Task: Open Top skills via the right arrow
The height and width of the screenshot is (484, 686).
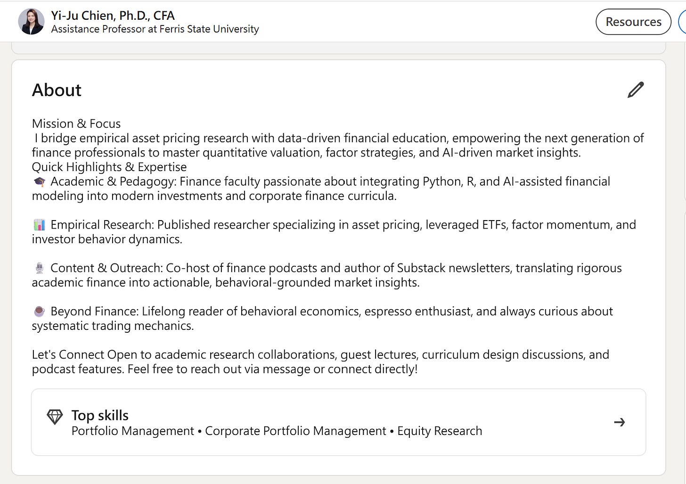Action: (620, 422)
